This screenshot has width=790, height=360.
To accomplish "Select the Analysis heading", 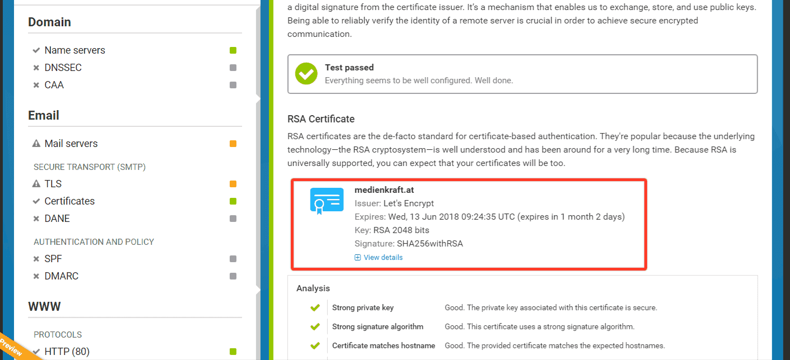I will 313,288.
